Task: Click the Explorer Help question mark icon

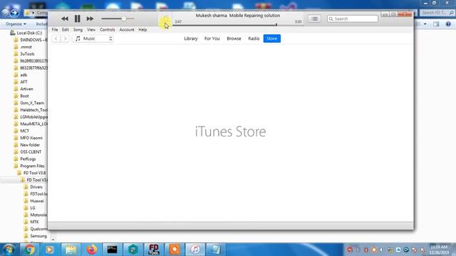Action: coord(448,24)
